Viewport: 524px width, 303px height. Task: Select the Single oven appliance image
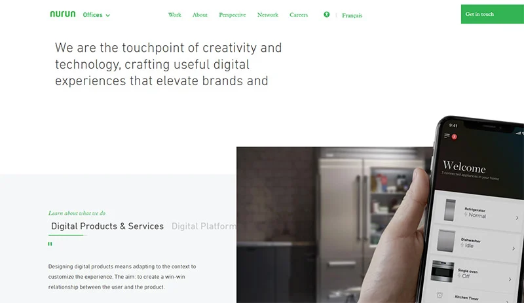tap(442, 272)
